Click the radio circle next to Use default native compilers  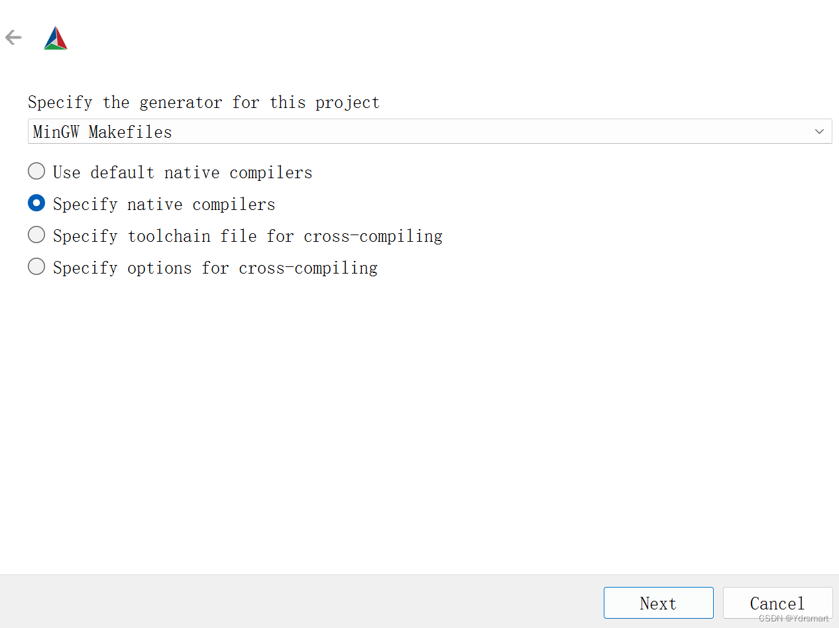point(36,171)
